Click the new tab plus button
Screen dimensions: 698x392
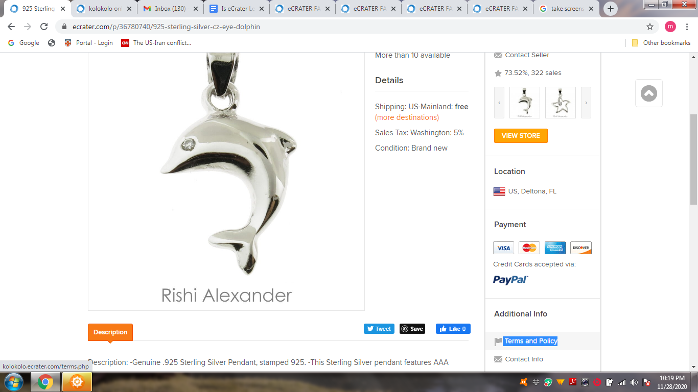(x=610, y=9)
